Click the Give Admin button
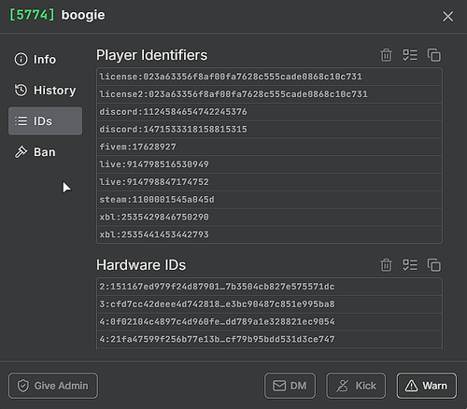The width and height of the screenshot is (467, 409). point(53,386)
